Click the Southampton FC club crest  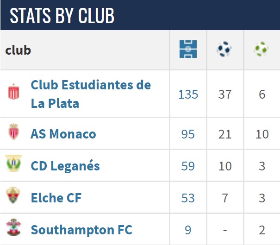click(13, 227)
